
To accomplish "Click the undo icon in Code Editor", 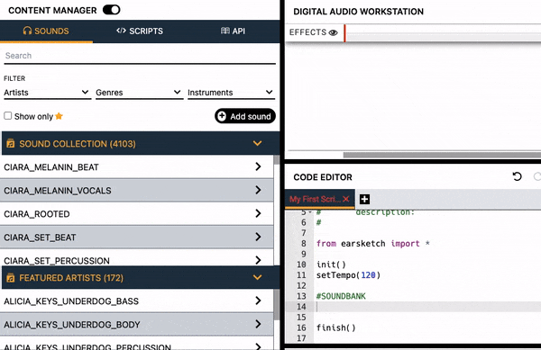I will pos(517,176).
